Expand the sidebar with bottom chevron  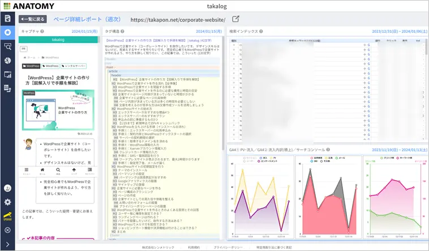coord(8,244)
